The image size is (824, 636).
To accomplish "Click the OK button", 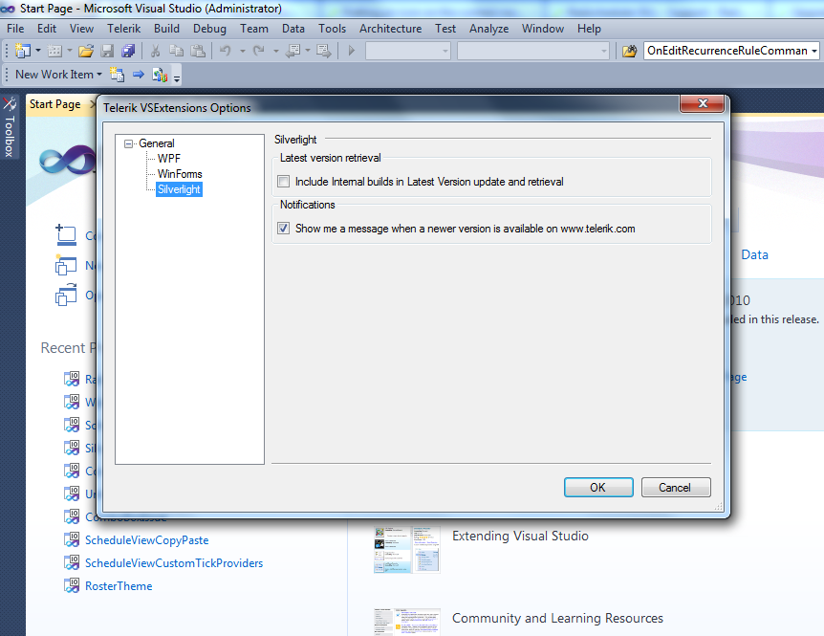I will click(x=598, y=487).
